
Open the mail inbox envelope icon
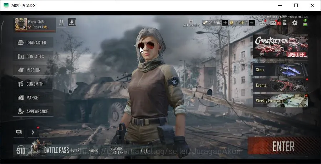[x=273, y=23]
